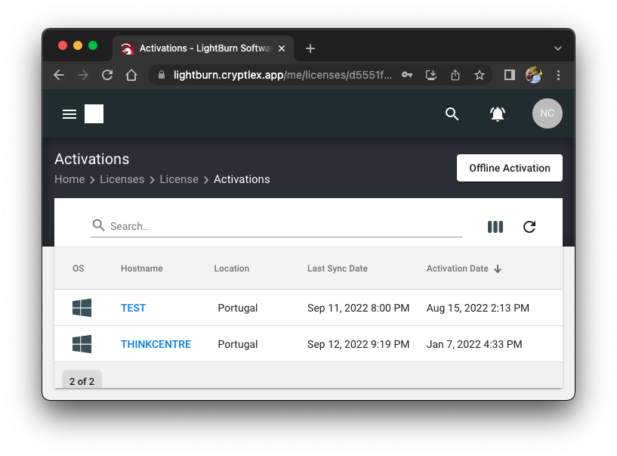The height and width of the screenshot is (456, 617).
Task: Open Chrome's three-dot menu
Action: 558,75
